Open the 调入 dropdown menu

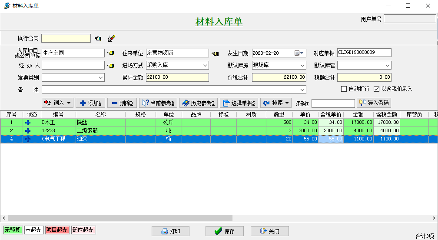pos(57,103)
